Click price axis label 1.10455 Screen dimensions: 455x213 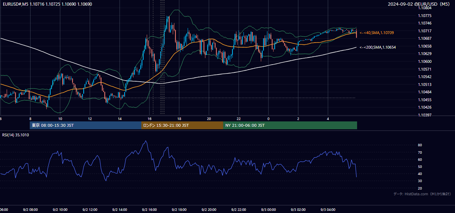tap(425, 100)
